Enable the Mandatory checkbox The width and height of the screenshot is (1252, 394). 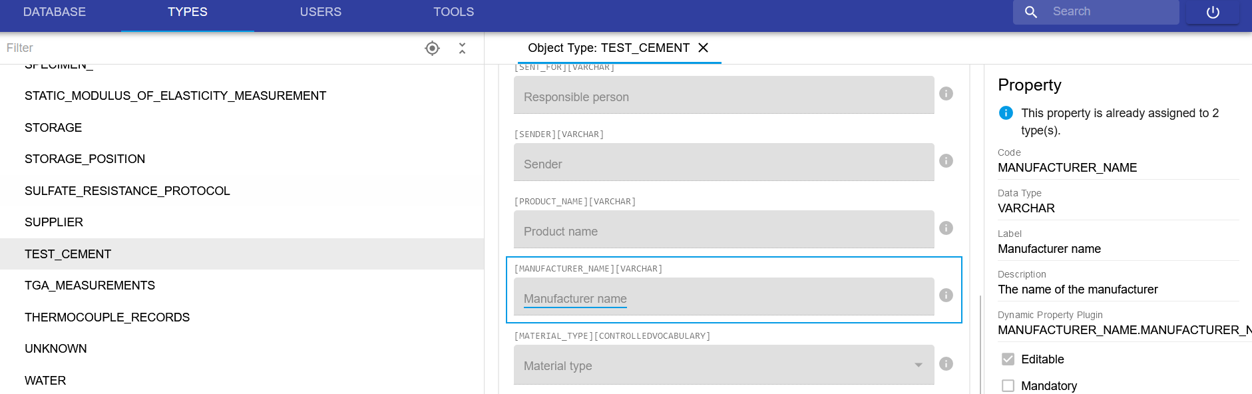[1008, 386]
